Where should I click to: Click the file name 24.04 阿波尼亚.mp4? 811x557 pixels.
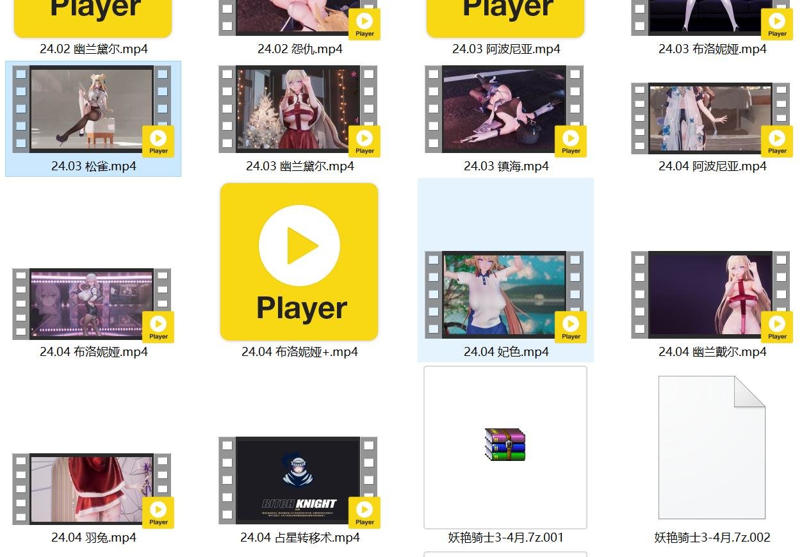pos(712,166)
